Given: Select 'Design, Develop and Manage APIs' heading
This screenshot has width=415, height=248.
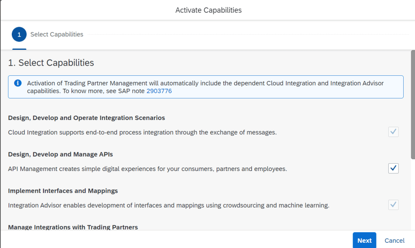Looking at the screenshot, I should coord(60,154).
